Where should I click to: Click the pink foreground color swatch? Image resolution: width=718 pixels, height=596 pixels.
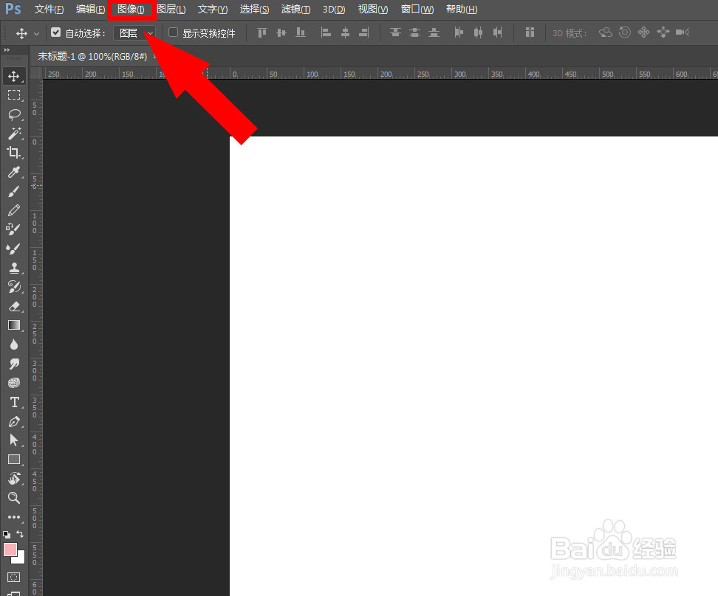10,550
